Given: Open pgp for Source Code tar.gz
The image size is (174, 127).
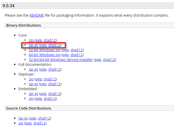Looking at the screenshot, I should pyautogui.click(x=33, y=118).
